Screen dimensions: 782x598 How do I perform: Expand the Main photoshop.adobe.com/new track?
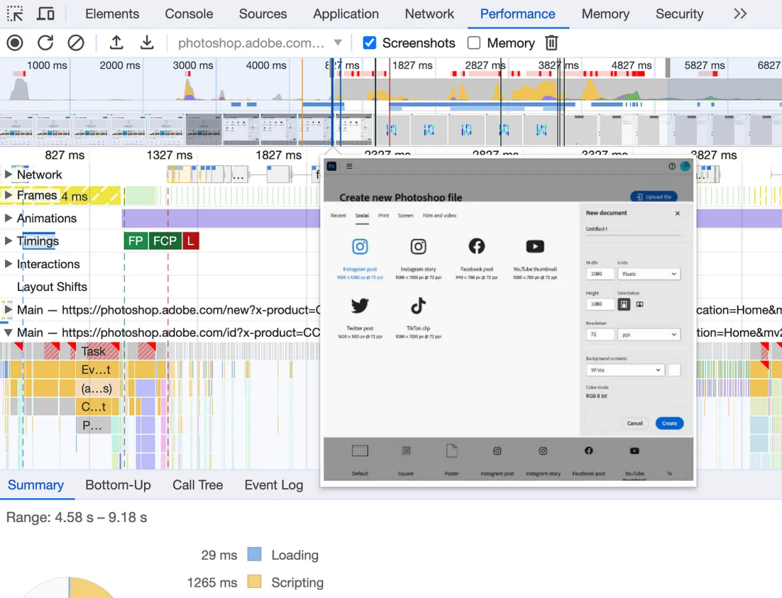(x=8, y=310)
